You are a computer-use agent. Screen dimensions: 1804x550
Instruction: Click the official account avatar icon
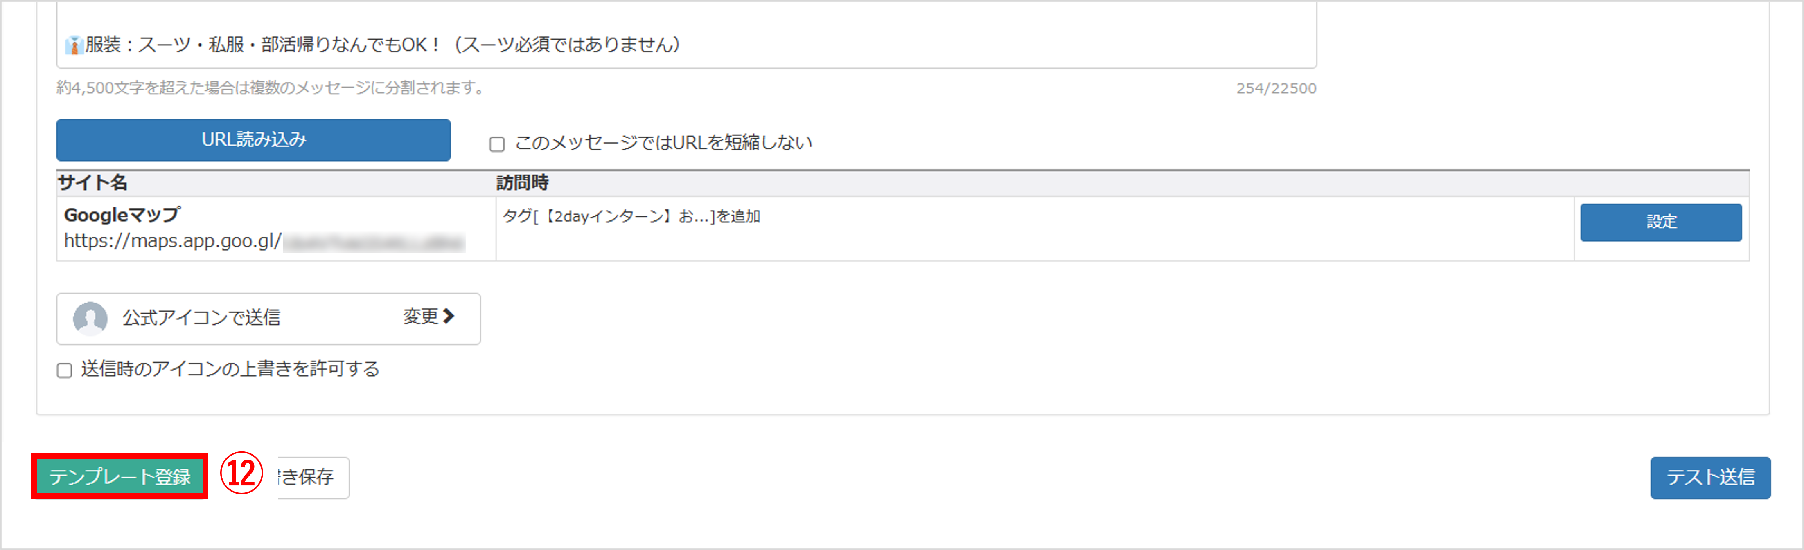pyautogui.click(x=90, y=319)
